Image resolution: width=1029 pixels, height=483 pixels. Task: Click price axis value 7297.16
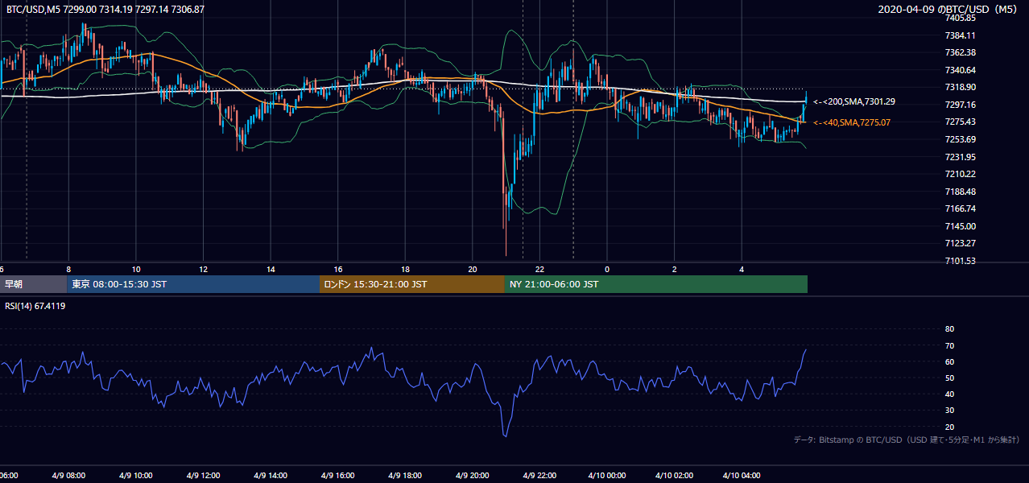[961, 105]
